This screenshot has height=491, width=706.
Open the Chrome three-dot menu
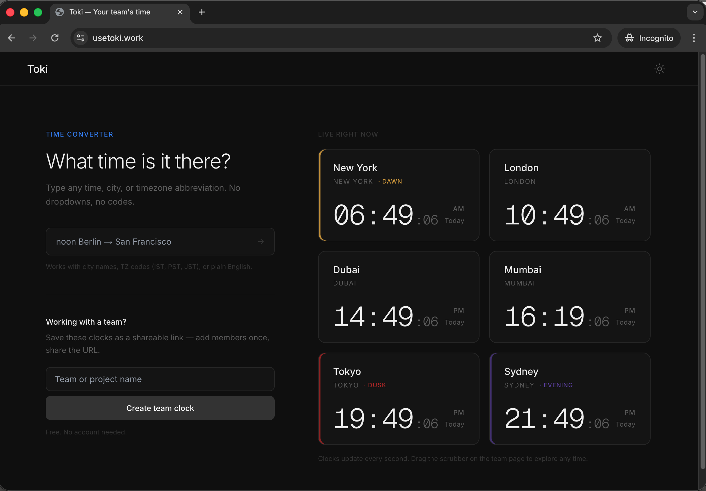pos(694,38)
